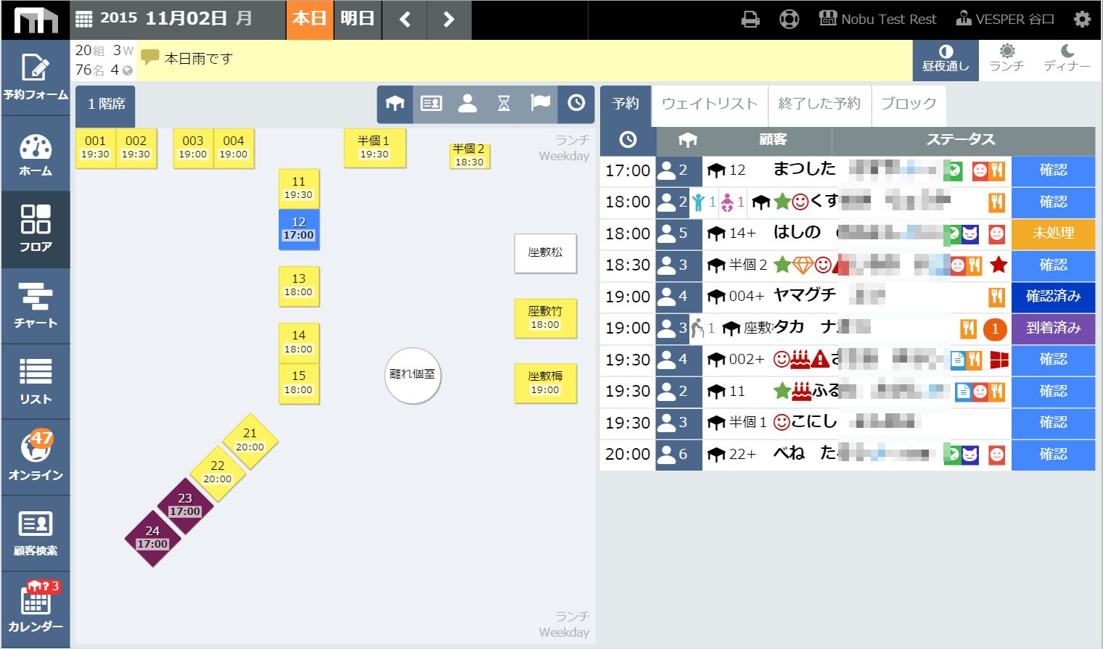The width and height of the screenshot is (1103, 649).
Task: Open the print icon in the top bar
Action: click(x=750, y=19)
